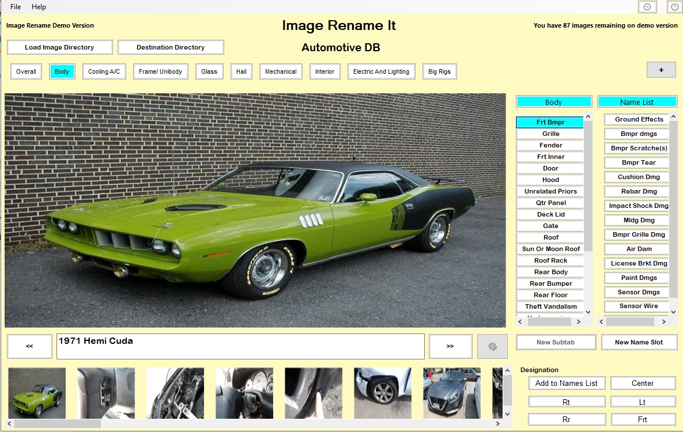This screenshot has height=432, width=683.
Task: Click Load Image Directory button
Action: [59, 47]
